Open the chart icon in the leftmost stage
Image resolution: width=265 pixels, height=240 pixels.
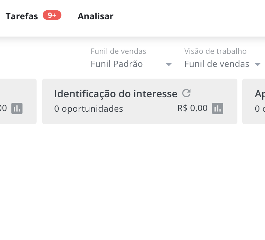coord(17,108)
